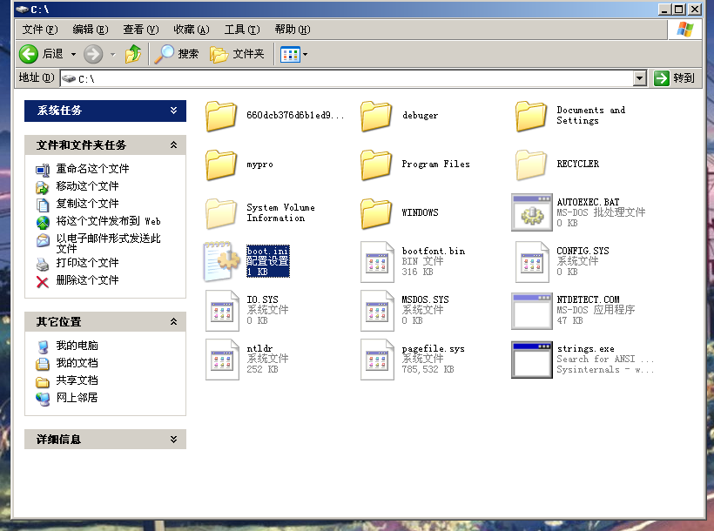Open the 工具(T) menu

[242, 30]
